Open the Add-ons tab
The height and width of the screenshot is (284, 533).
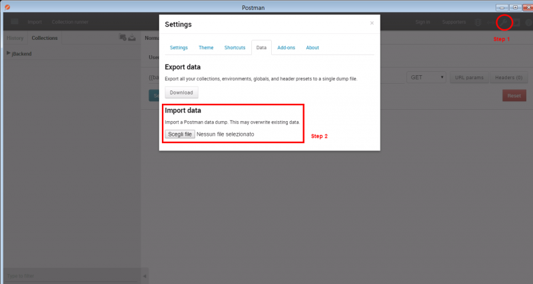coord(286,47)
